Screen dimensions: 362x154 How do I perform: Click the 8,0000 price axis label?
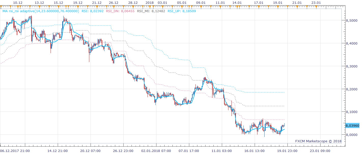[352, 135]
